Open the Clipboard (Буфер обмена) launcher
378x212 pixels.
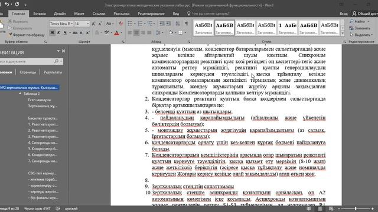click(45, 42)
